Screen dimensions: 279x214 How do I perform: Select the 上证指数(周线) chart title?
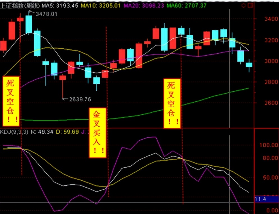tap(20, 6)
